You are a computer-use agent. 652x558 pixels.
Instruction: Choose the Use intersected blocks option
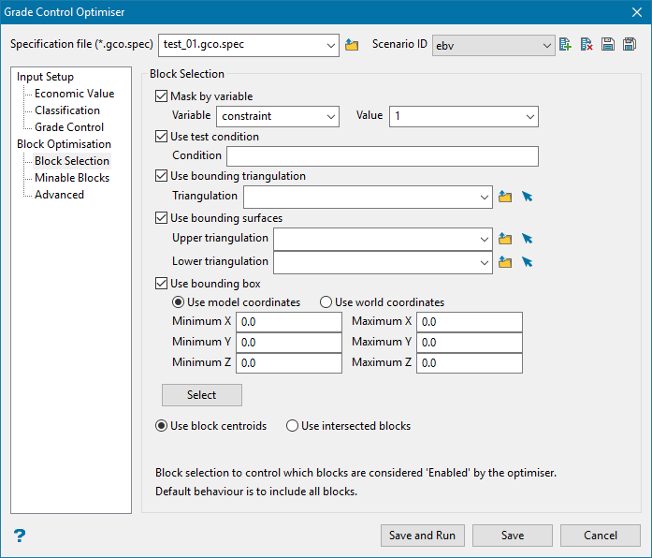[293, 426]
